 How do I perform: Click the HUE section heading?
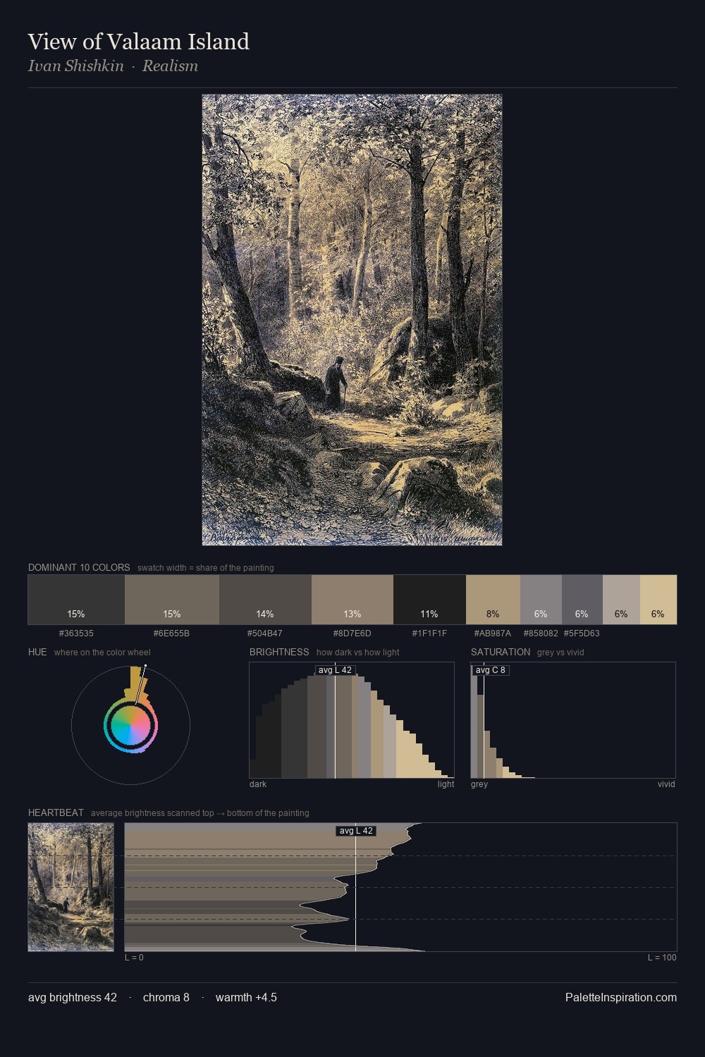[37, 652]
